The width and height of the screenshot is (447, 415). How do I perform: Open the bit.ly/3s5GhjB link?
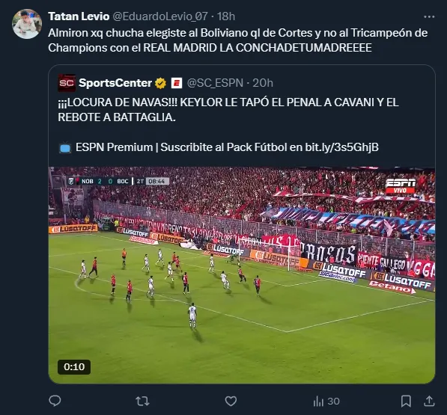click(342, 147)
